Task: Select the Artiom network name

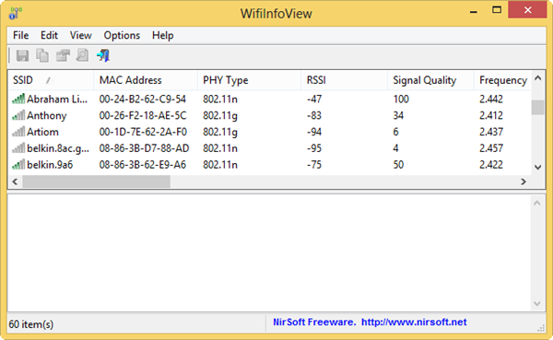Action: (x=42, y=132)
